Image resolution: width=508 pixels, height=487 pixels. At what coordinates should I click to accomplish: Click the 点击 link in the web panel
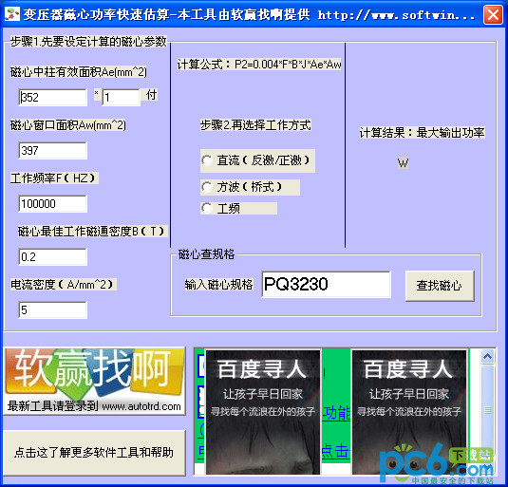(336, 451)
